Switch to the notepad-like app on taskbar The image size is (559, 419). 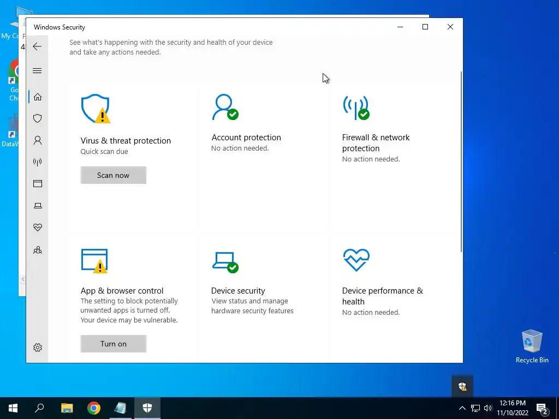(x=121, y=408)
